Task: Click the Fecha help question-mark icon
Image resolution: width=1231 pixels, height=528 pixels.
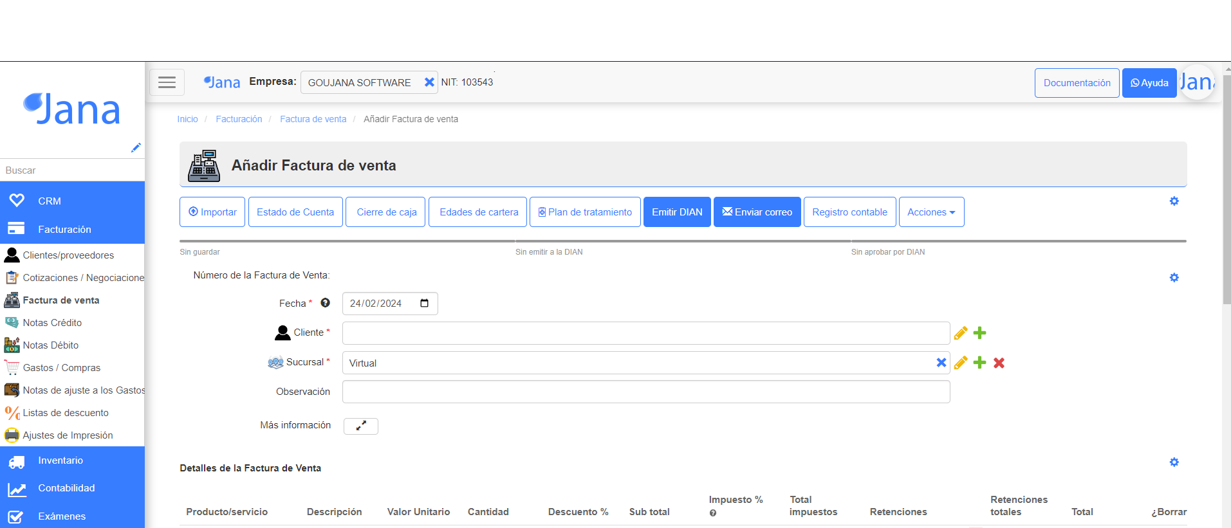Action: 326,303
